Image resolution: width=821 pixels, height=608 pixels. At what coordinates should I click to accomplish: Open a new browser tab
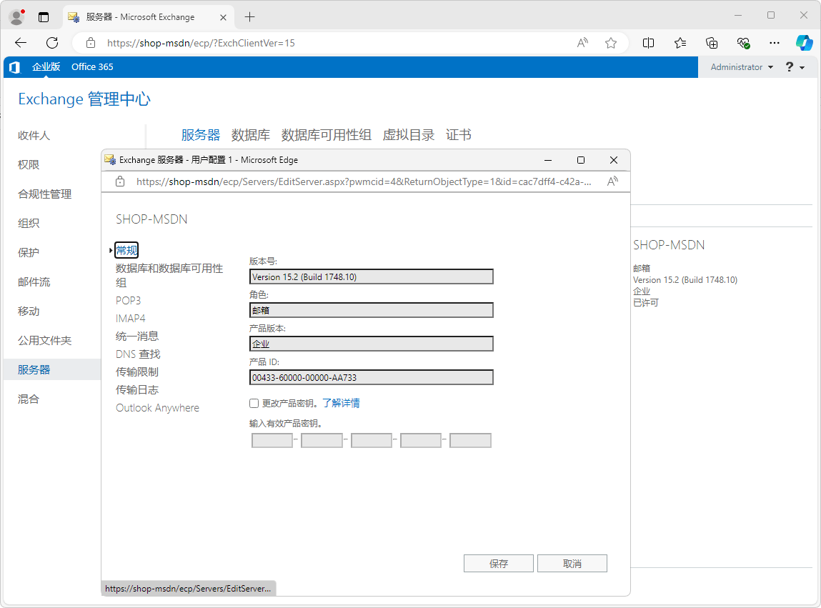(250, 17)
